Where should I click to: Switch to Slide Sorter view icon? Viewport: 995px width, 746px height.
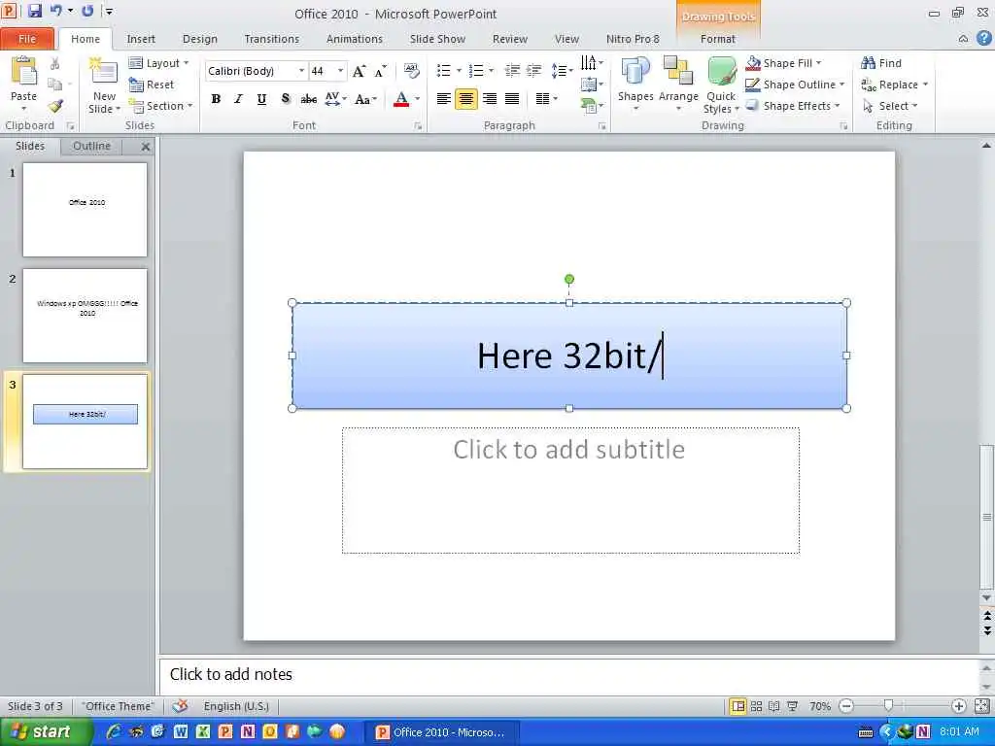click(x=756, y=706)
